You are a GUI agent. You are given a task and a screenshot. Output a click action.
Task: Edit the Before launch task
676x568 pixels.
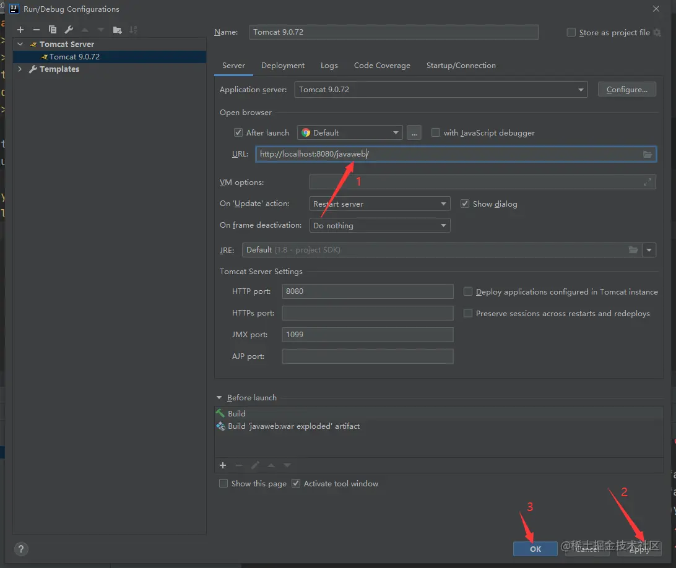pos(255,465)
